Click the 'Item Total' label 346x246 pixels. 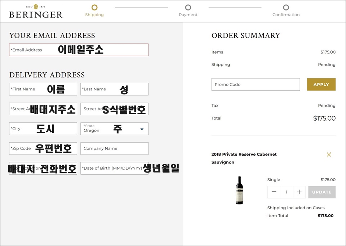click(x=278, y=216)
